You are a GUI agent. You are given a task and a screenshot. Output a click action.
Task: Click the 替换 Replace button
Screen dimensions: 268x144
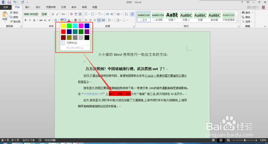[x=246, y=17]
